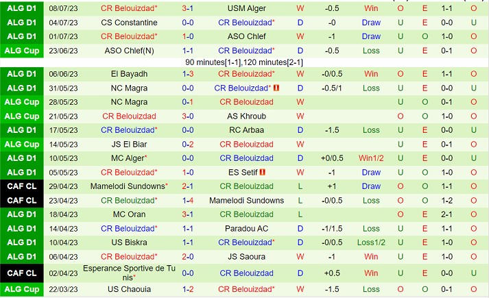Click ALG Cup badge for 23/06/23 match
Screen dimensions: 489x298
(21, 51)
